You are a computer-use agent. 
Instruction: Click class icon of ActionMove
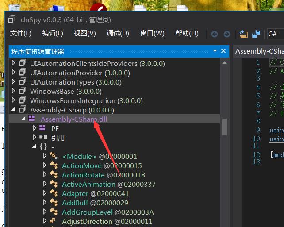pyautogui.click(x=54, y=165)
